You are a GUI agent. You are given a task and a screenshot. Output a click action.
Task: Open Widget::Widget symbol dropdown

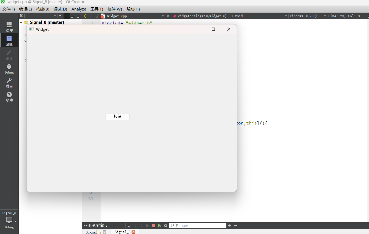point(230,16)
